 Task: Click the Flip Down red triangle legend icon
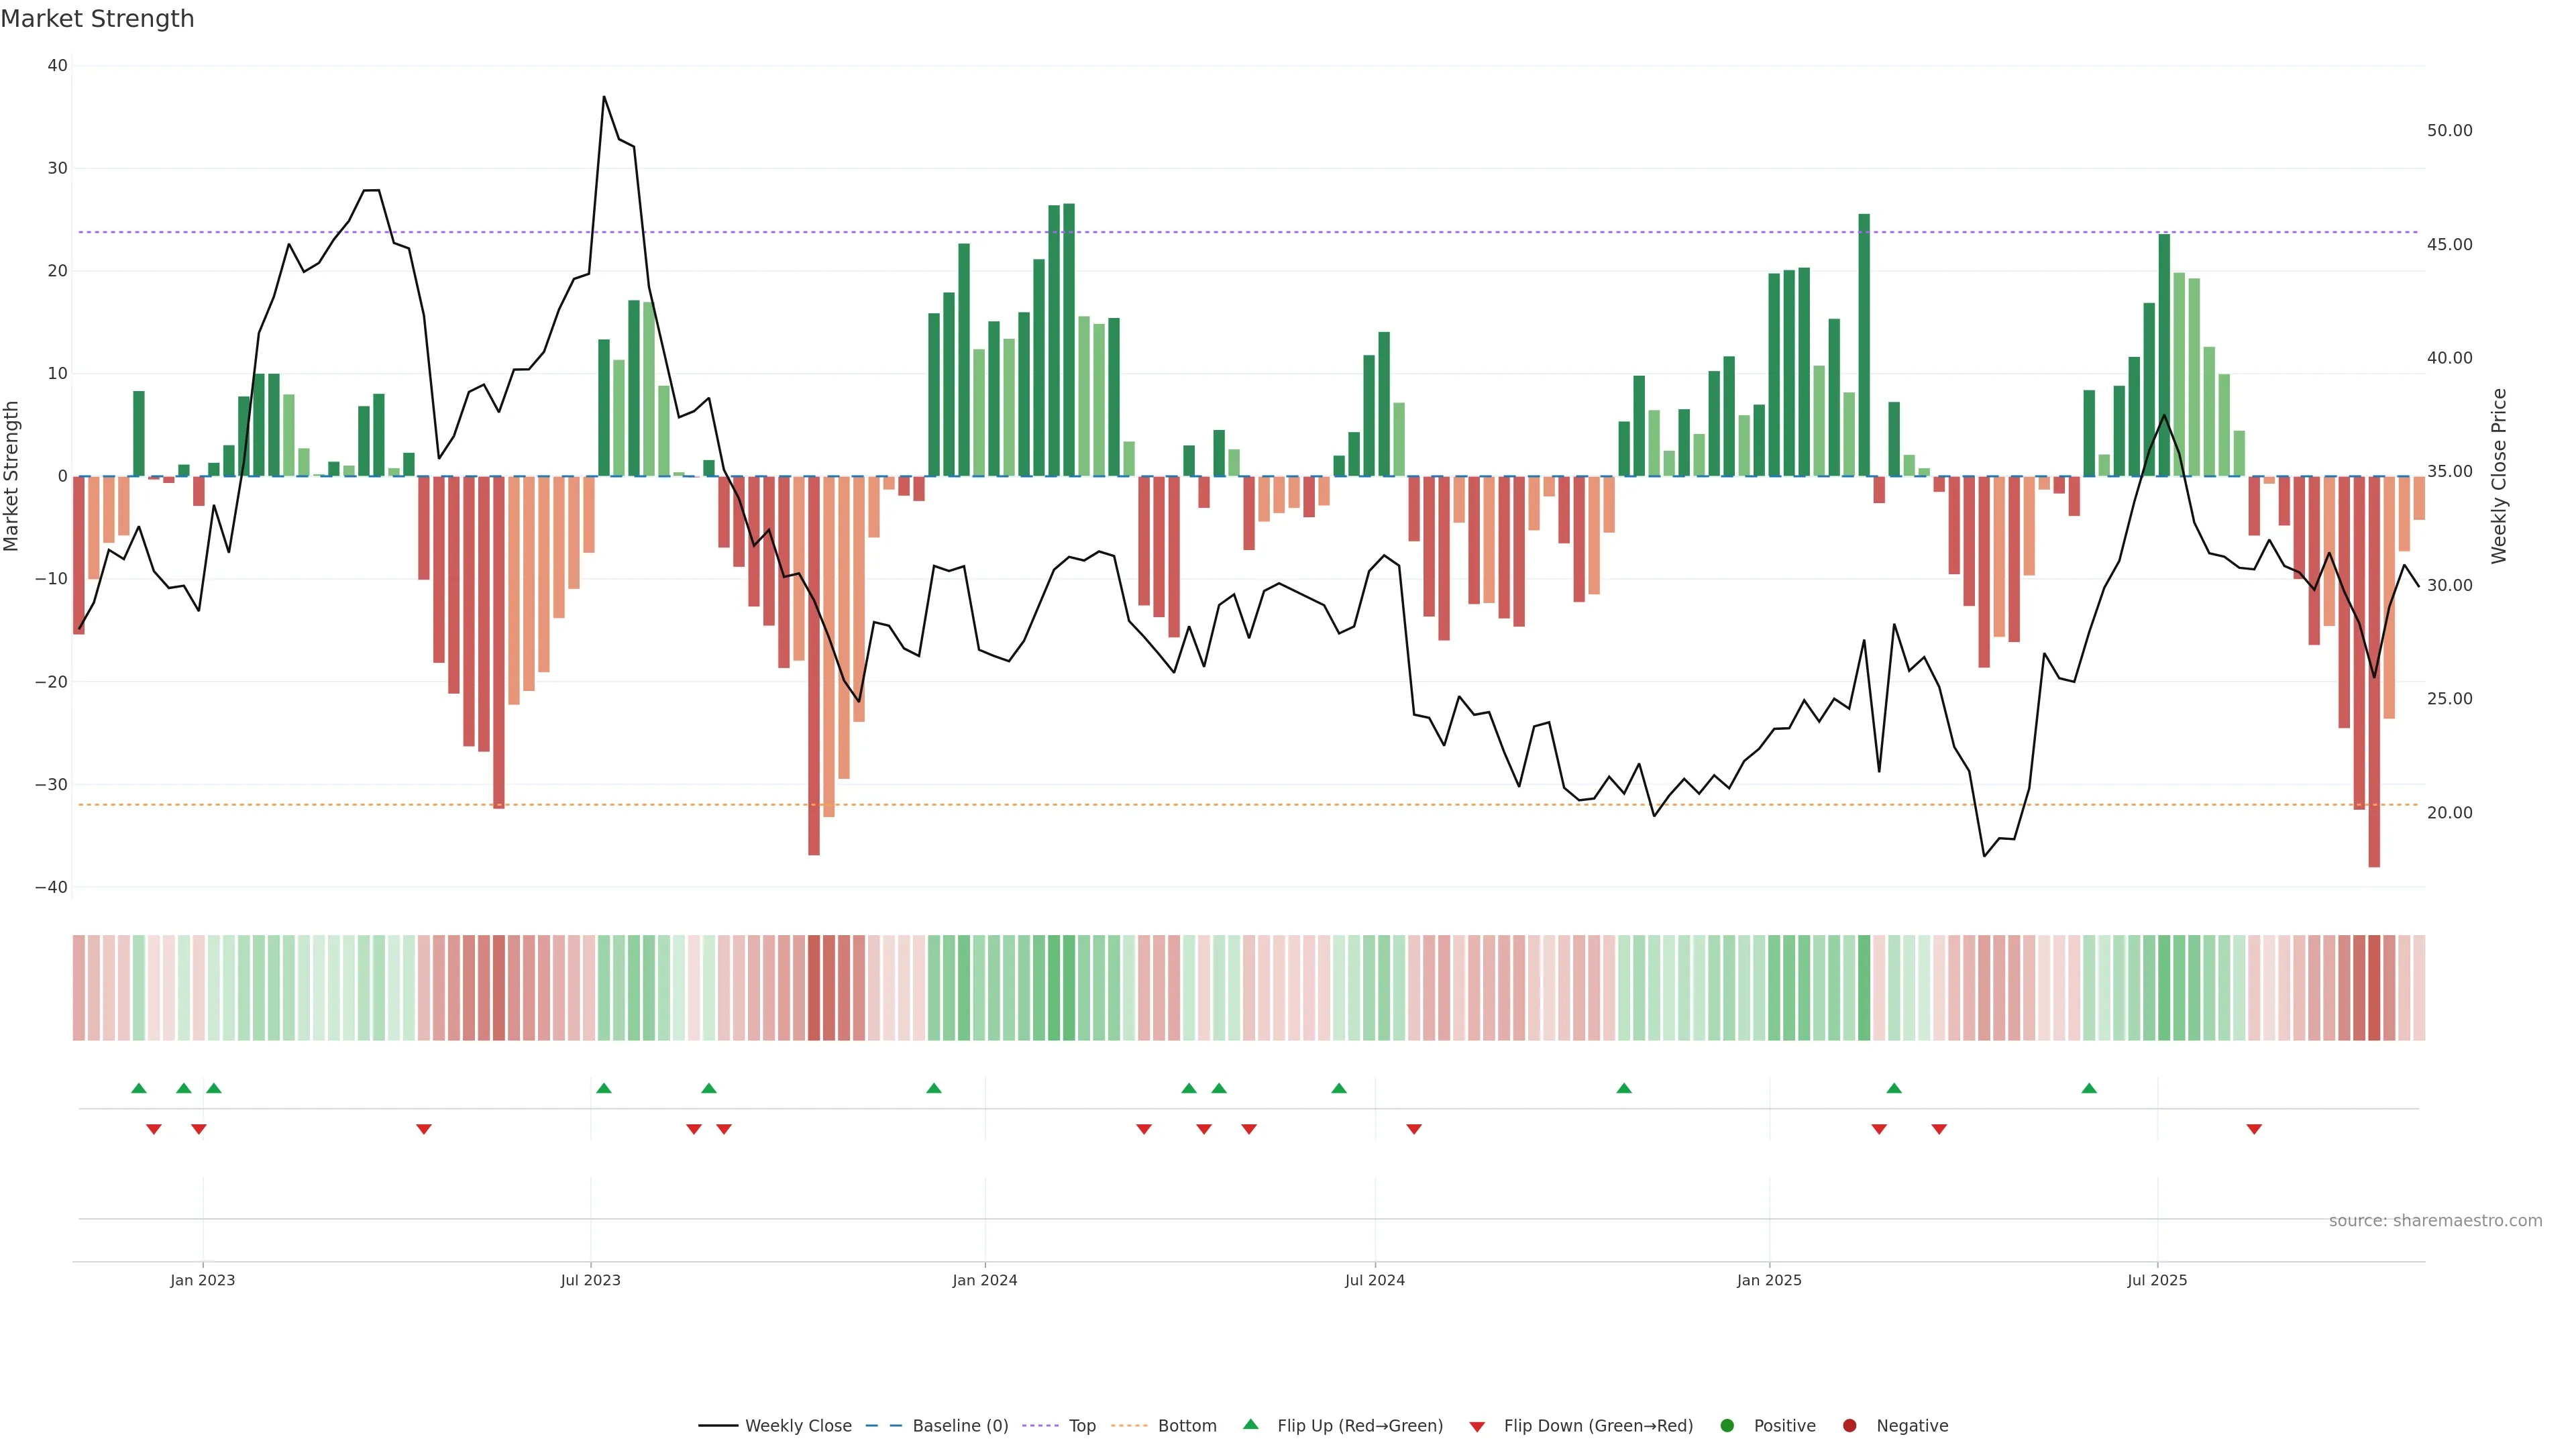pyautogui.click(x=1477, y=1427)
